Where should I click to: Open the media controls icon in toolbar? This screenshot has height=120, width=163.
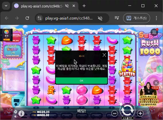click(117, 18)
